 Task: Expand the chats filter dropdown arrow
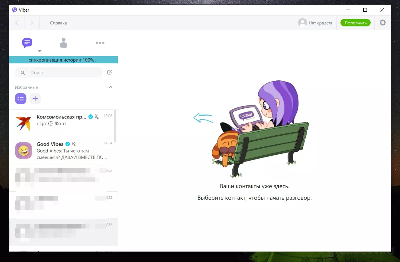[x=40, y=51]
